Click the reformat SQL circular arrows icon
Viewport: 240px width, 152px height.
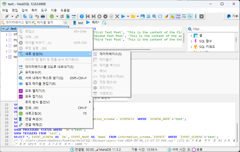coord(160,16)
